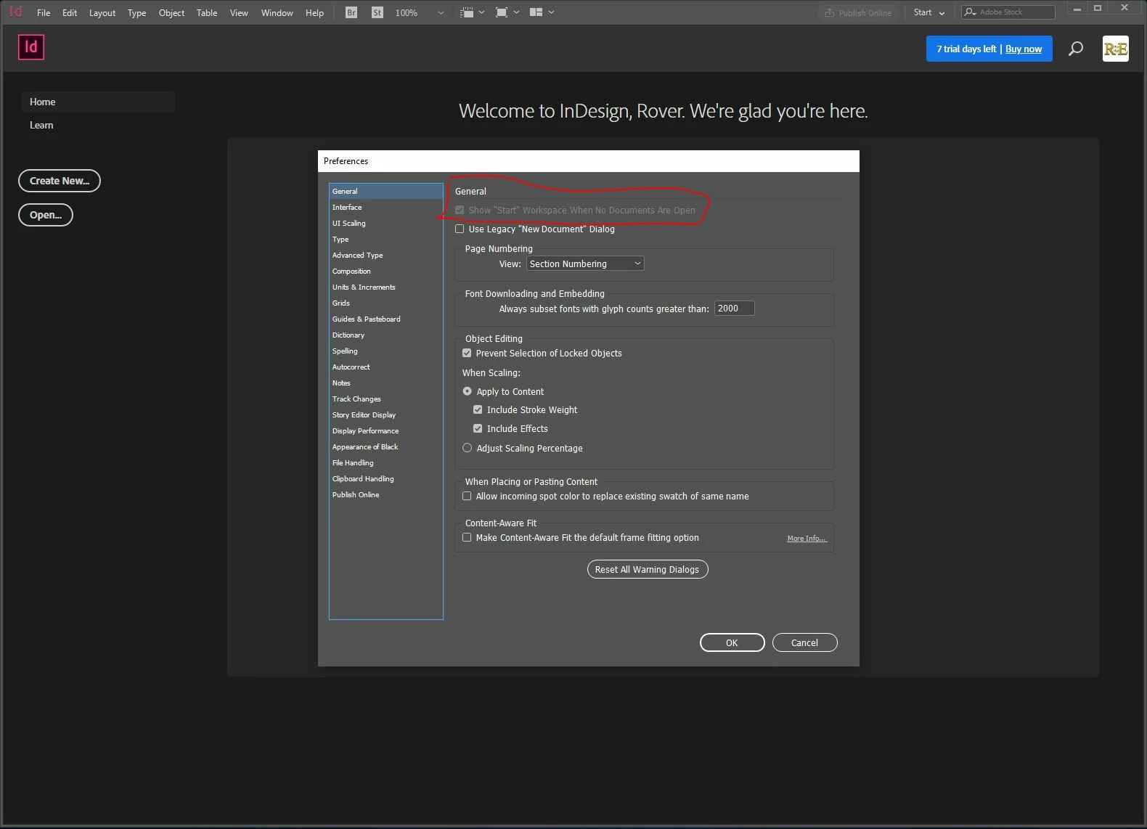
Task: Toggle Include Effects checkbox
Action: 478,428
